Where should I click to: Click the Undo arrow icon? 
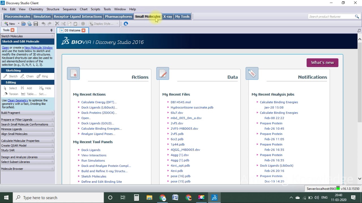click(x=43, y=24)
